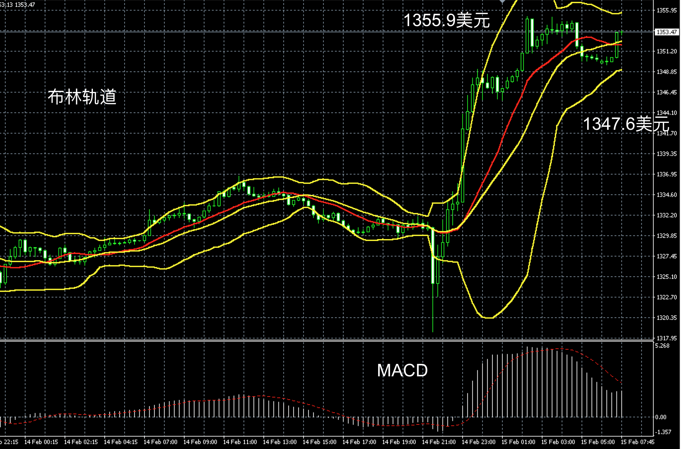Click the OHLC quote text at top-left
Image resolution: width=681 pixels, height=449 pixels.
(x=17, y=5)
